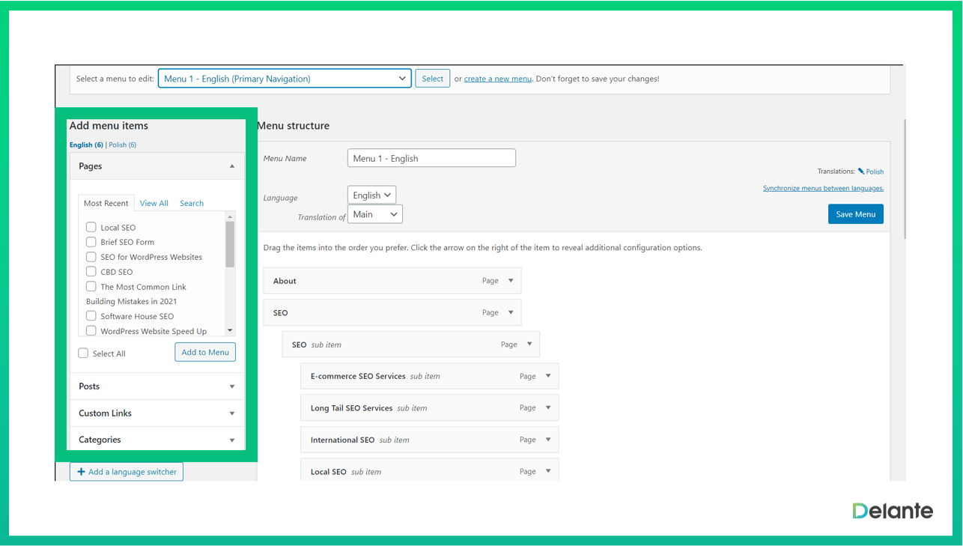Screen dimensions: 963x546
Task: Switch to the View All tab
Action: pyautogui.click(x=154, y=203)
